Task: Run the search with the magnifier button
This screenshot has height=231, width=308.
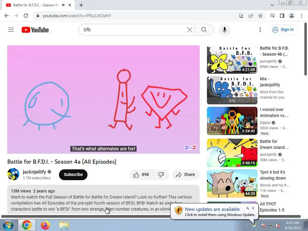Action: coord(204,30)
